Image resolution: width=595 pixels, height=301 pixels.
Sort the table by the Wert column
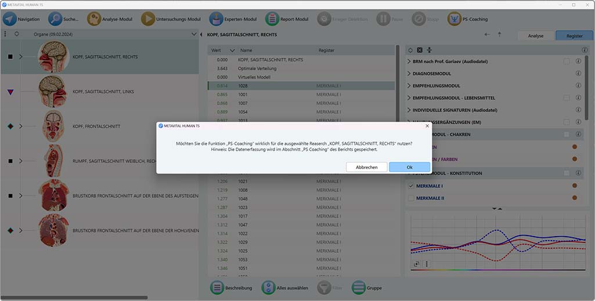(x=216, y=50)
